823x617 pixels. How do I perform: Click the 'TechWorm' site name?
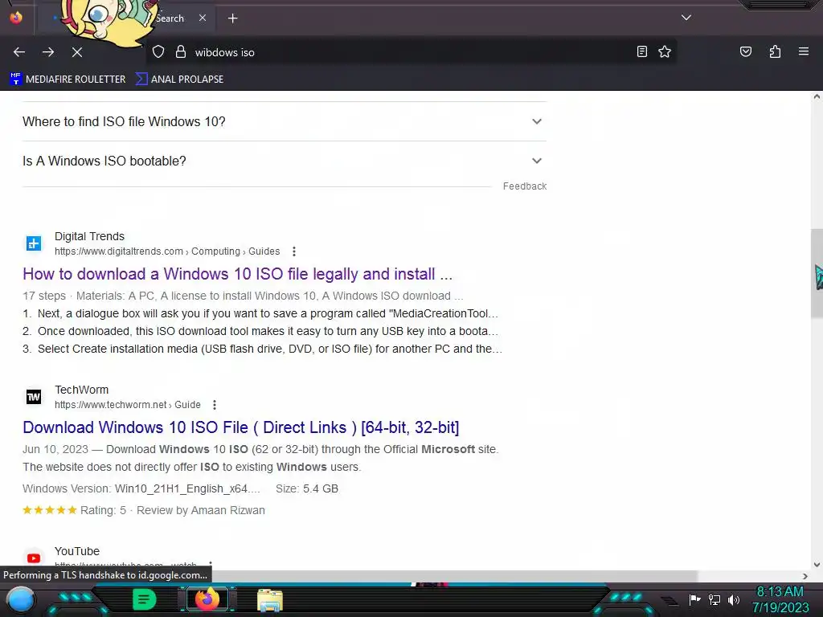point(81,390)
